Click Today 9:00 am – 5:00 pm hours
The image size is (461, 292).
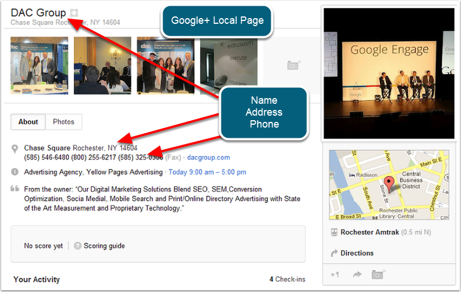pos(207,172)
